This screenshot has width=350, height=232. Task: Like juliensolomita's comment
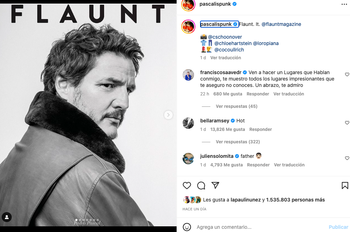point(347,158)
